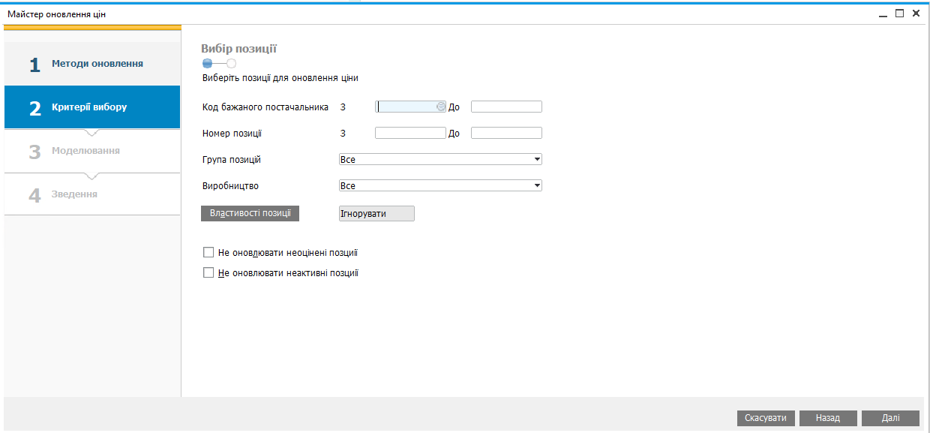Screen dimensions: 930x433
Task: Click the first filled step indicator circle
Action: [207, 64]
